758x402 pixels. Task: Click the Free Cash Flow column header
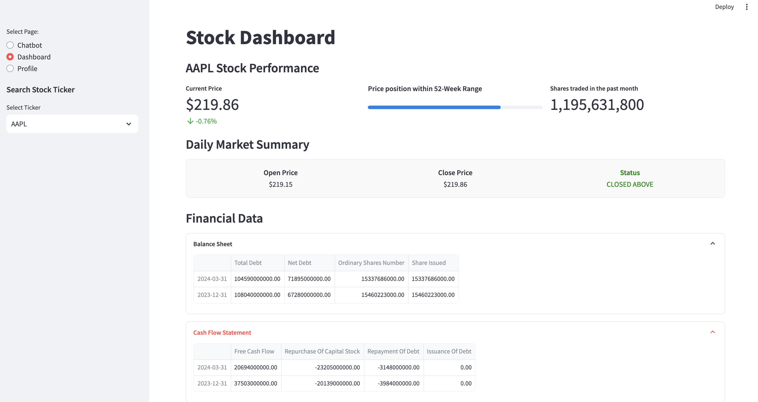click(254, 351)
